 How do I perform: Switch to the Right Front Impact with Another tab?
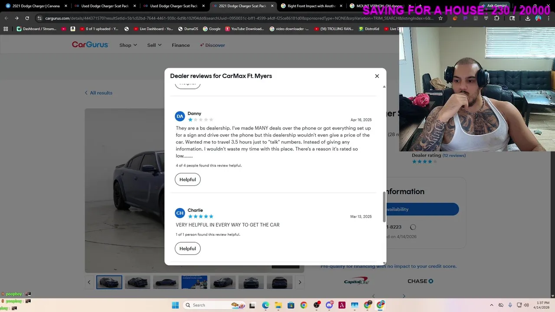[x=311, y=6]
